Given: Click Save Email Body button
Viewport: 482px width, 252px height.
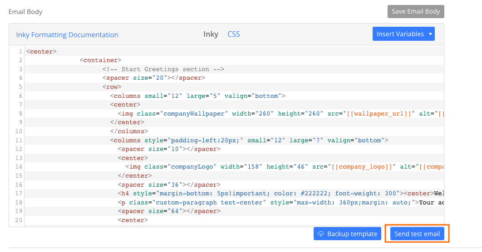Looking at the screenshot, I should 416,11.
